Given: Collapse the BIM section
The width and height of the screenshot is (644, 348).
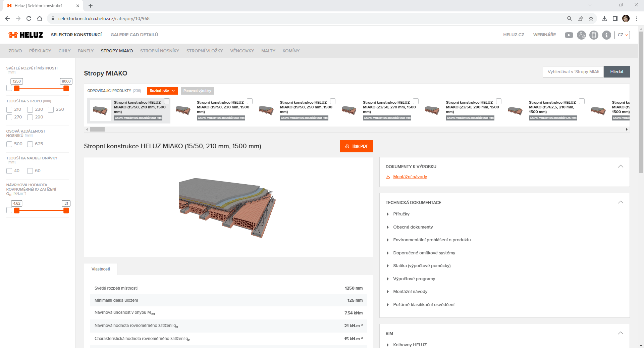Looking at the screenshot, I should (621, 333).
